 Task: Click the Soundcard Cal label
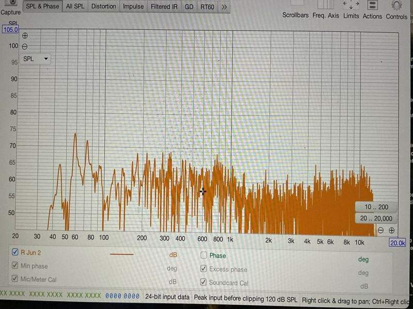pyautogui.click(x=229, y=283)
